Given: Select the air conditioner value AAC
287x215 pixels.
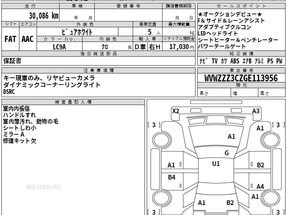Looking at the screenshot, I should tap(28, 39).
